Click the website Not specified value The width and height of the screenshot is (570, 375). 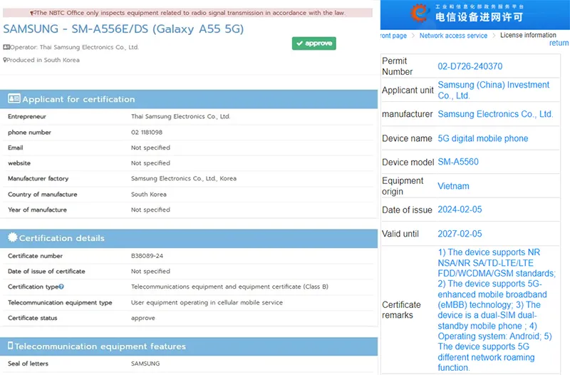pos(150,163)
